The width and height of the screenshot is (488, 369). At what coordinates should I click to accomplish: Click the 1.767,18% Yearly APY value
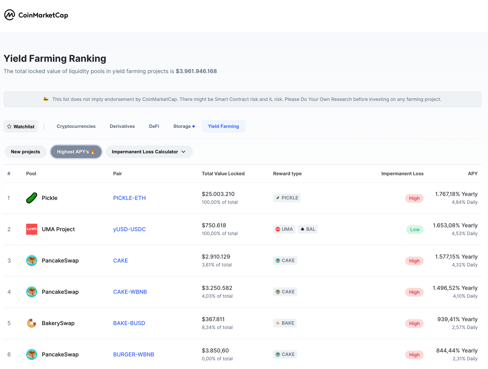(x=456, y=194)
